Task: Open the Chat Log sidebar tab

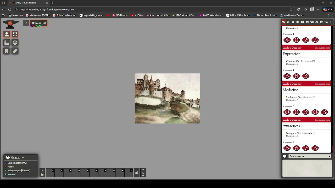Action: [284, 22]
